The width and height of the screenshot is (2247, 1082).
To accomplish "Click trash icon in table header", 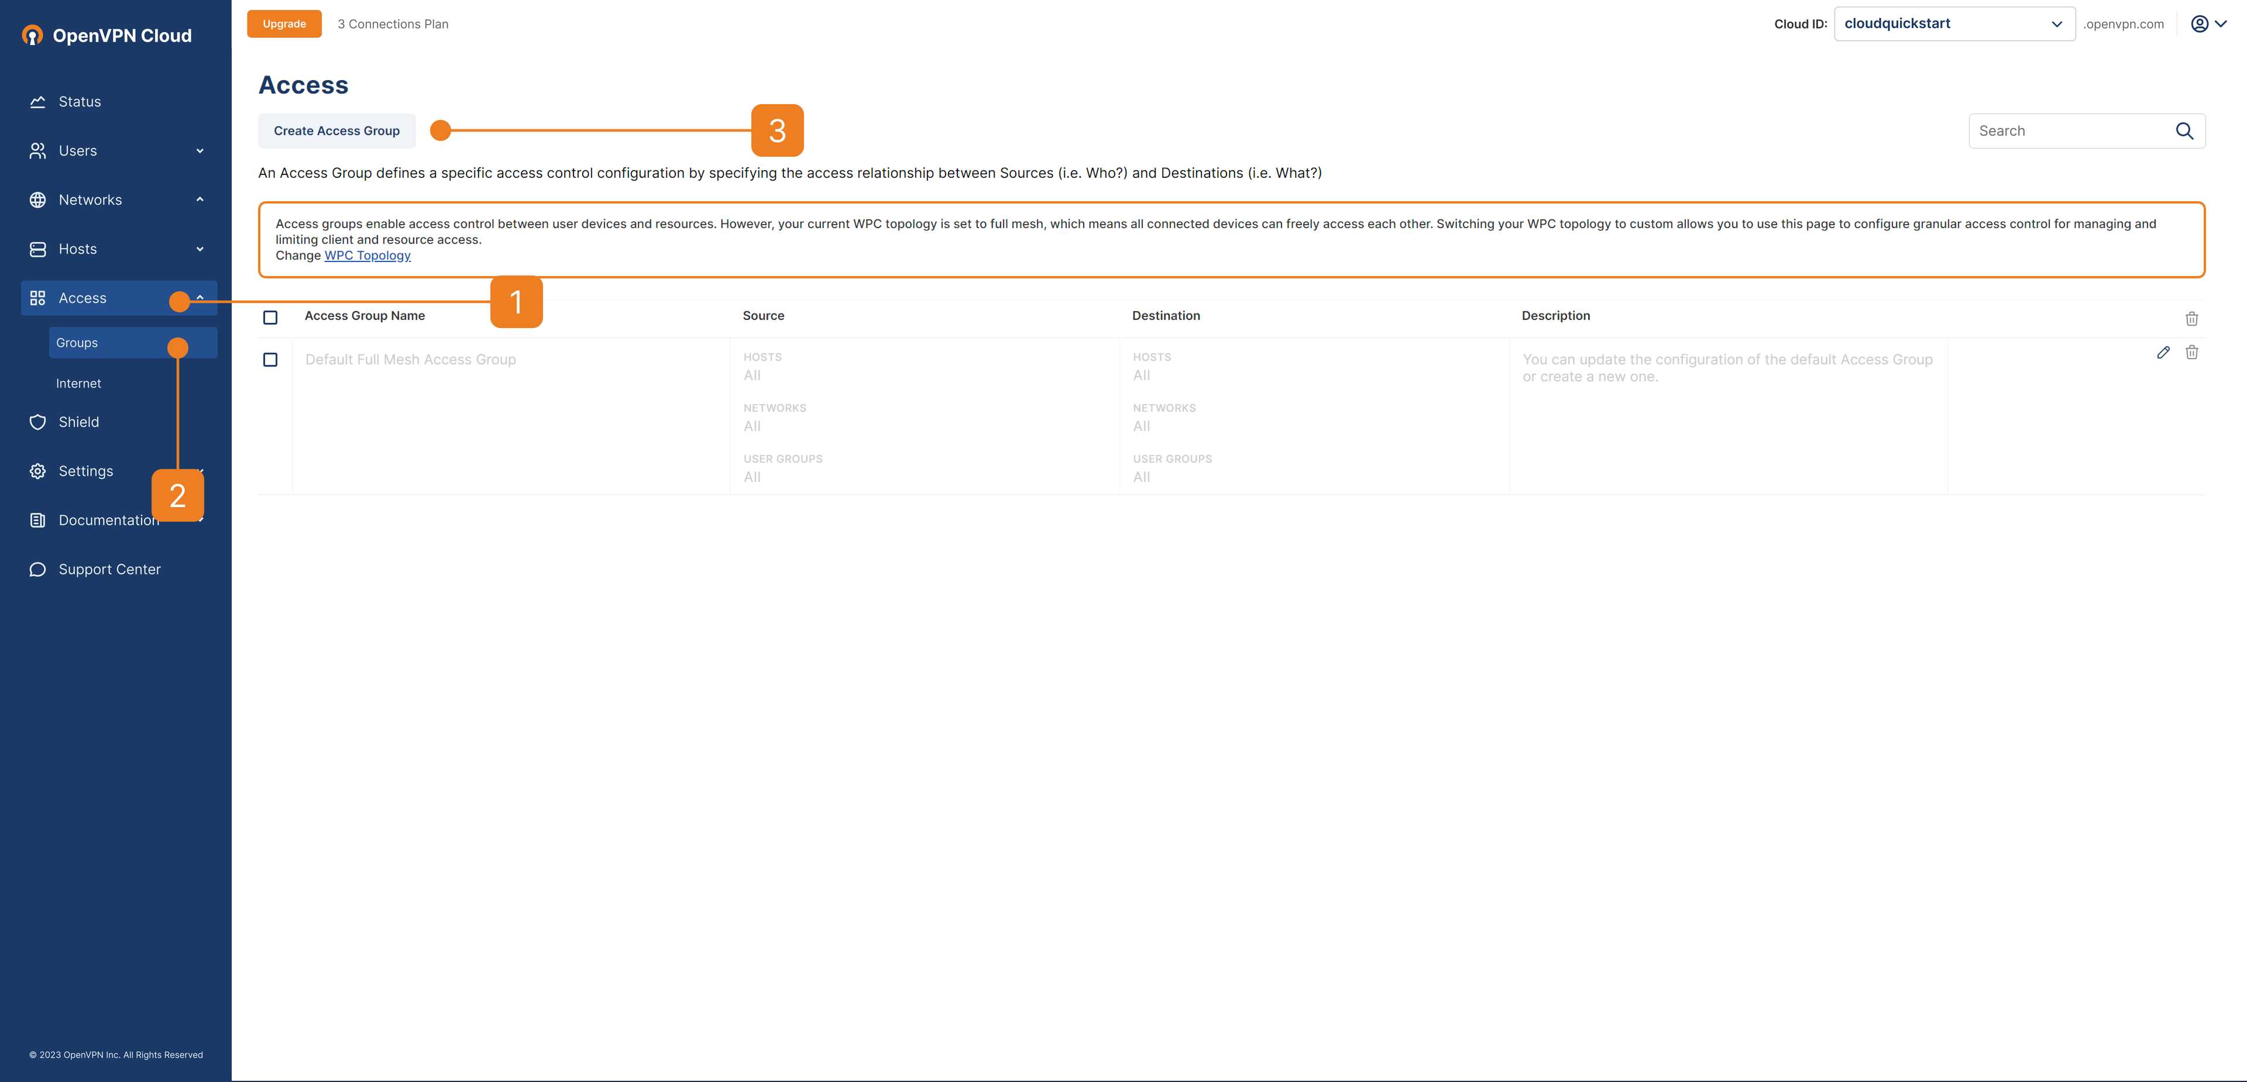I will [x=2191, y=318].
